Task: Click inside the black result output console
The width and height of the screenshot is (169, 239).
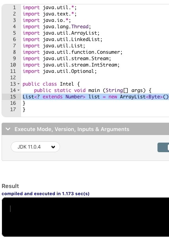Action: [x=85, y=217]
